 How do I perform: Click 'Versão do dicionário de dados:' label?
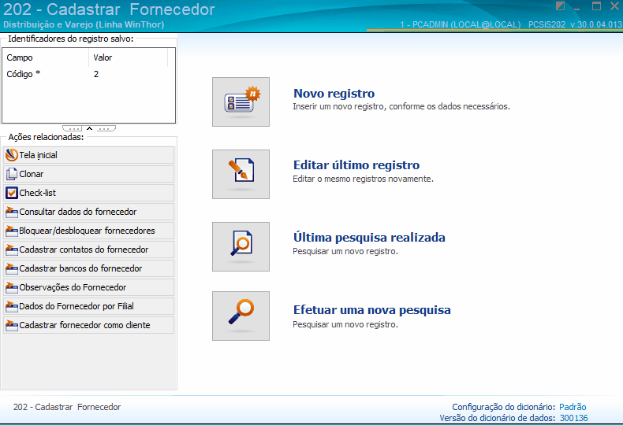point(498,418)
